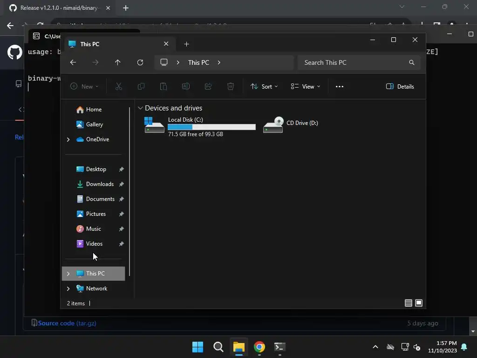
Task: Click the Share icon in toolbar
Action: point(208,86)
